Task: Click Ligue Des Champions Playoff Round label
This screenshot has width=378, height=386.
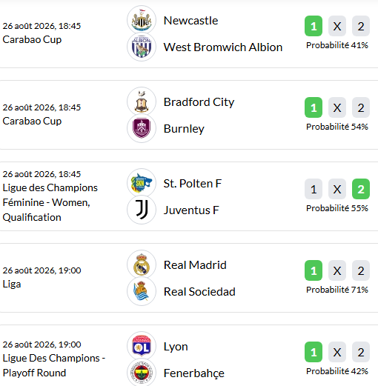Action: 54,365
